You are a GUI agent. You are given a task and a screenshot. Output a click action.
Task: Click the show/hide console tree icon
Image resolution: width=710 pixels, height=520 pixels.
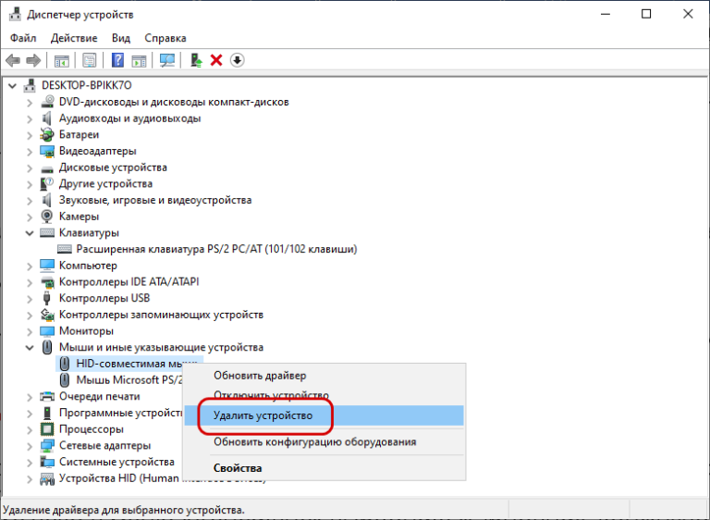click(x=62, y=60)
